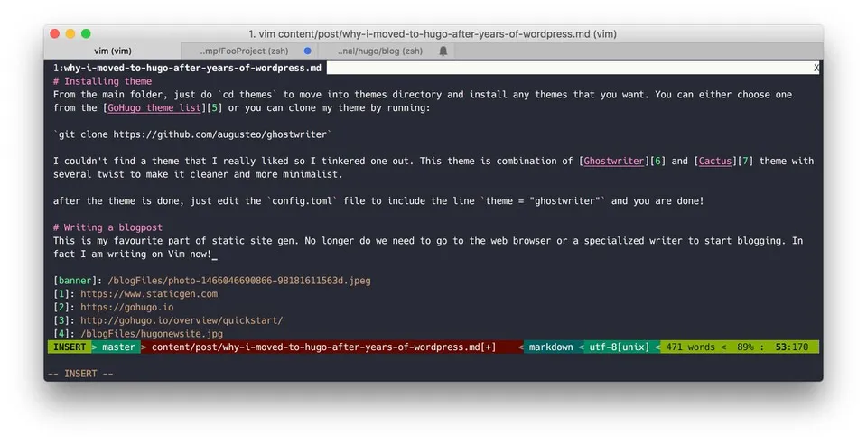Click the 'Ghostwriter' link text
Image resolution: width=867 pixels, height=444 pixels.
coord(614,161)
